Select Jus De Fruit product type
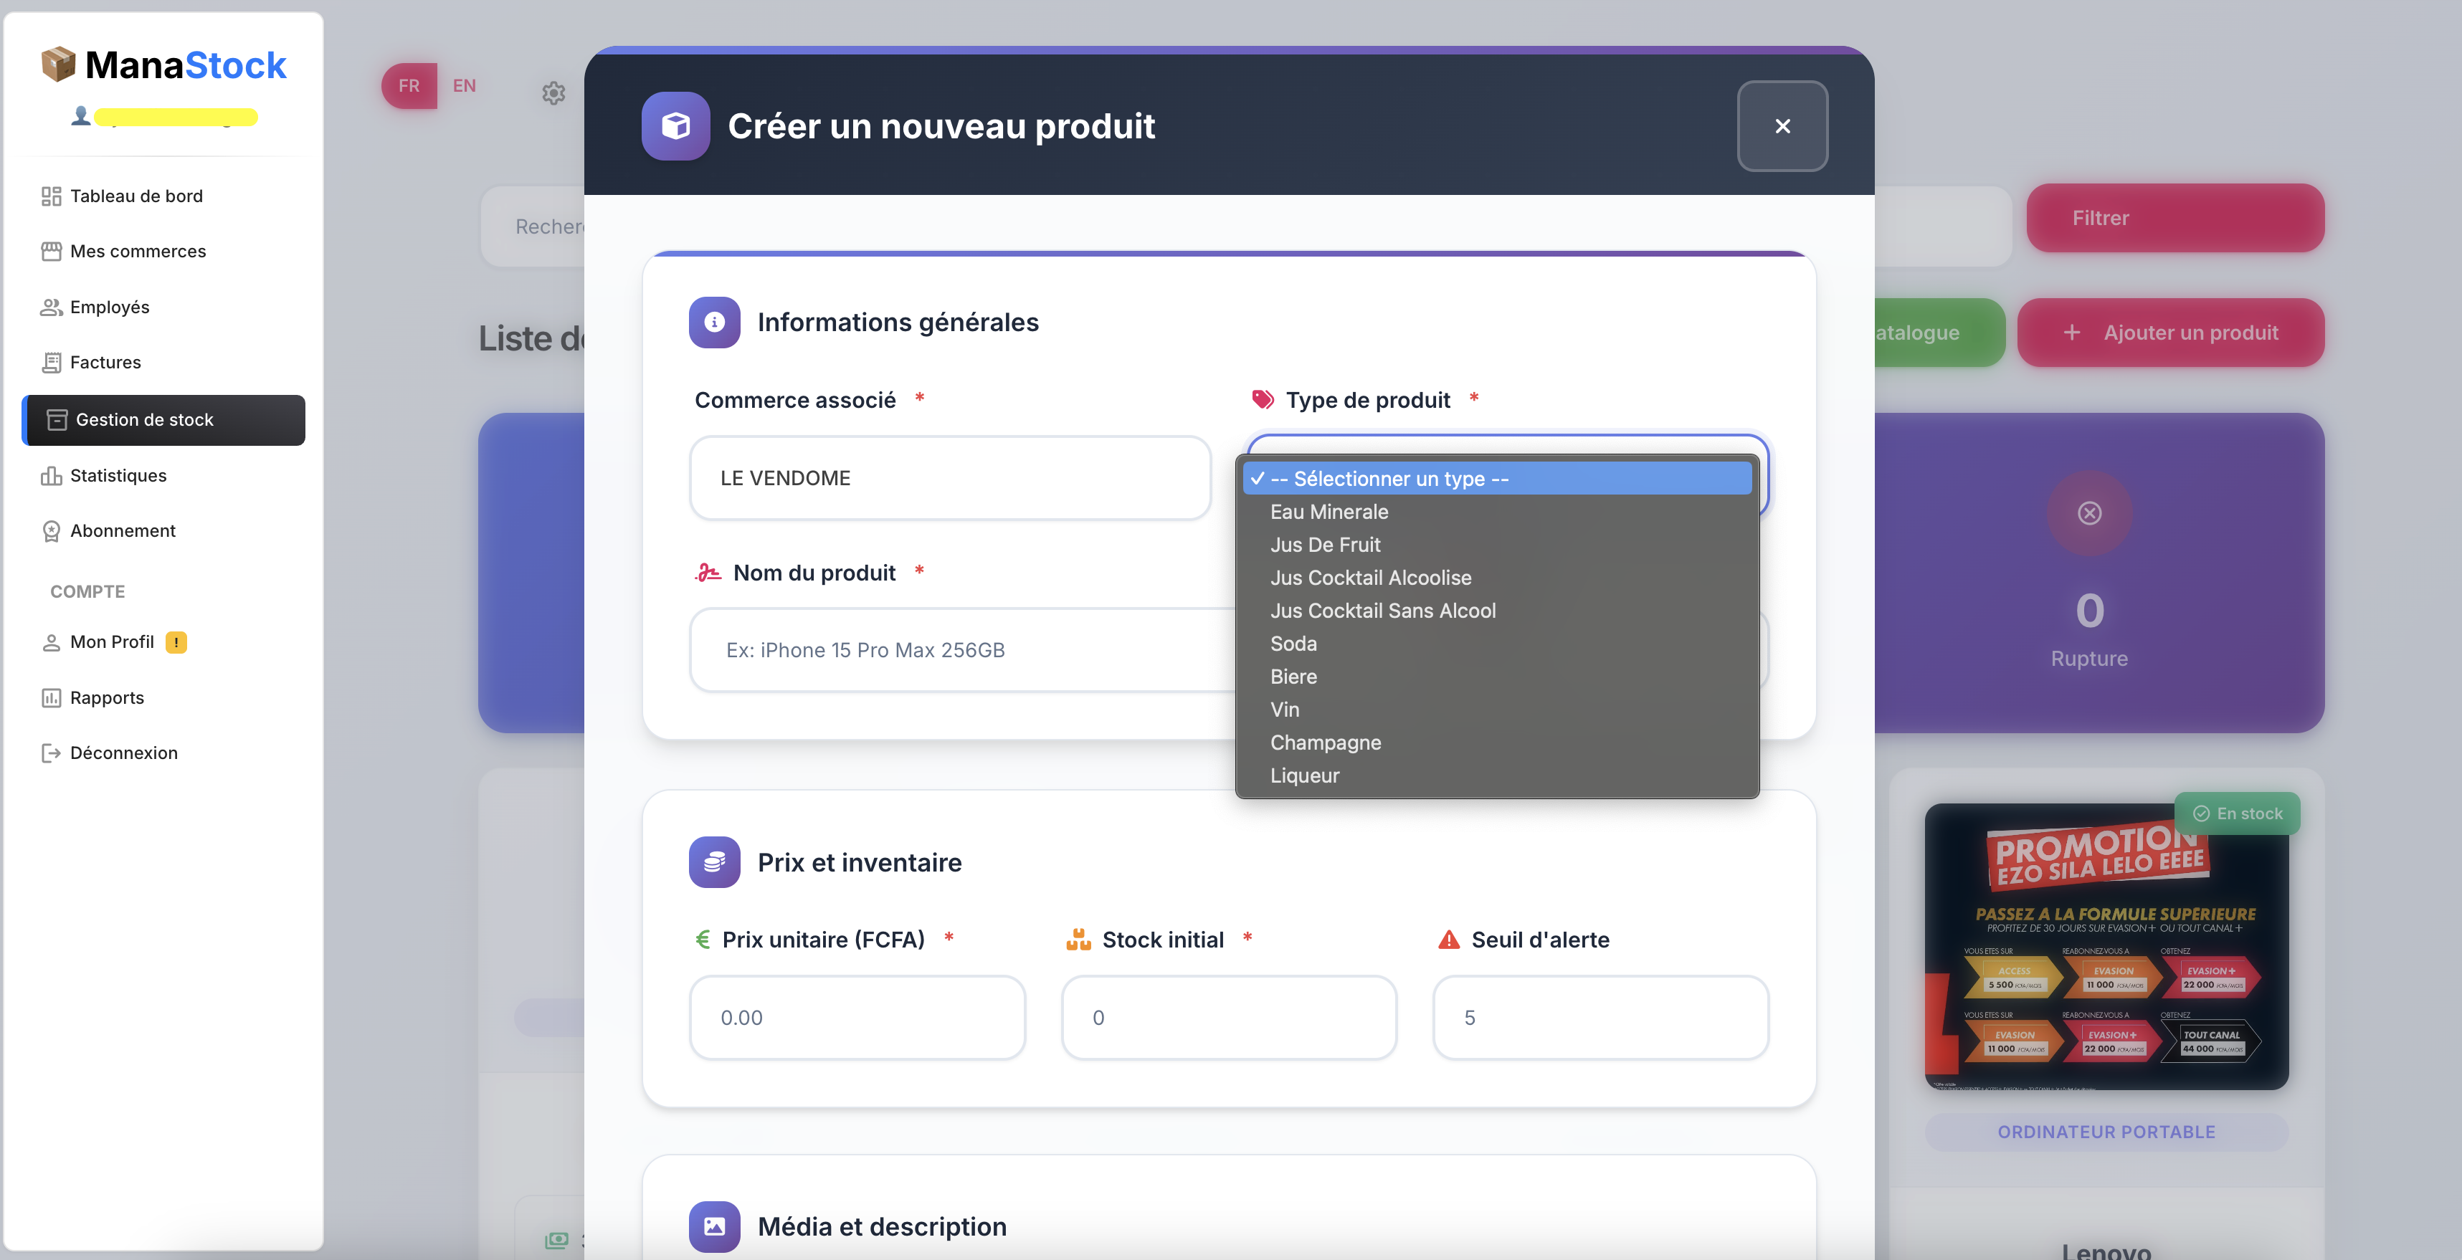The width and height of the screenshot is (2462, 1260). click(x=1497, y=545)
